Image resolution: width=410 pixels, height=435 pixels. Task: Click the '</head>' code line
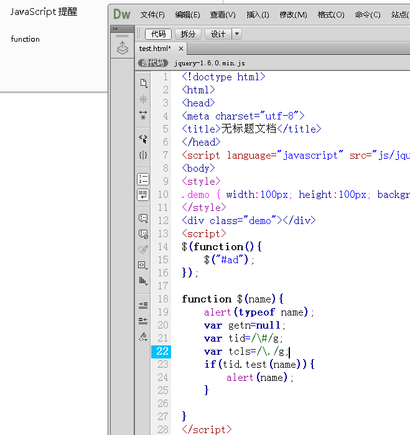pos(201,142)
